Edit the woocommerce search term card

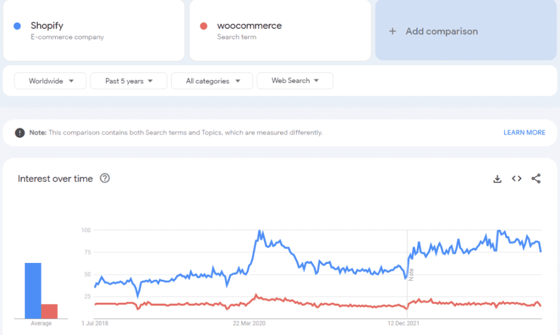279,31
